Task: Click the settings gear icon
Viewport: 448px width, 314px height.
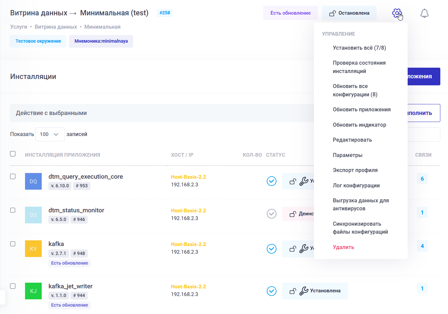Action: [397, 12]
